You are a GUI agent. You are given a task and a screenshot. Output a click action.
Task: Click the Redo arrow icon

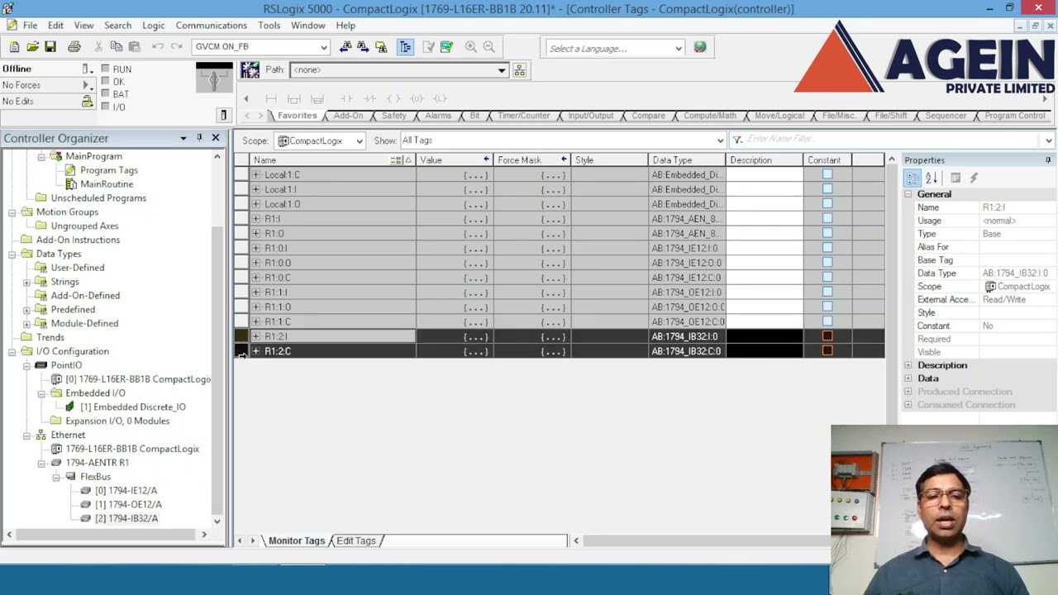click(176, 47)
